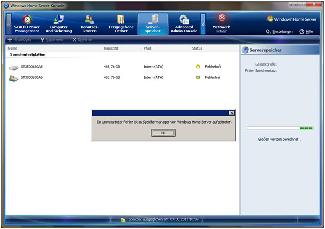Sort by the Kapazität column header

(111, 48)
